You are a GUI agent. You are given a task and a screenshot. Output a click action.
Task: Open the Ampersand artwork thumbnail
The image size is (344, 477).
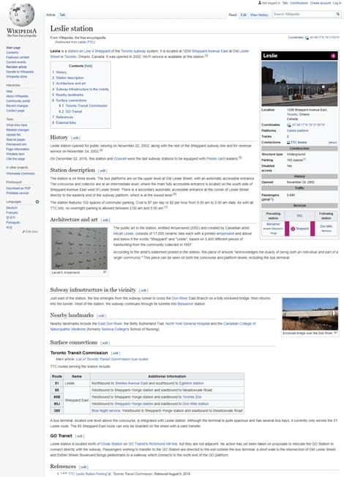coord(79,248)
